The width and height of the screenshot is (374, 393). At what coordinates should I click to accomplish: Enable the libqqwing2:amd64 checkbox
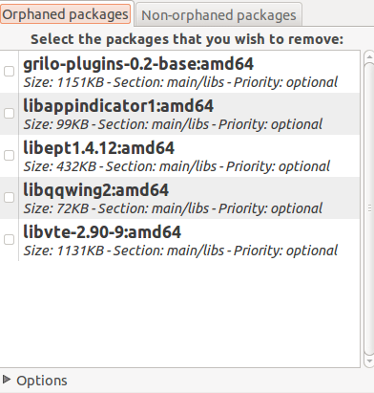click(9, 197)
